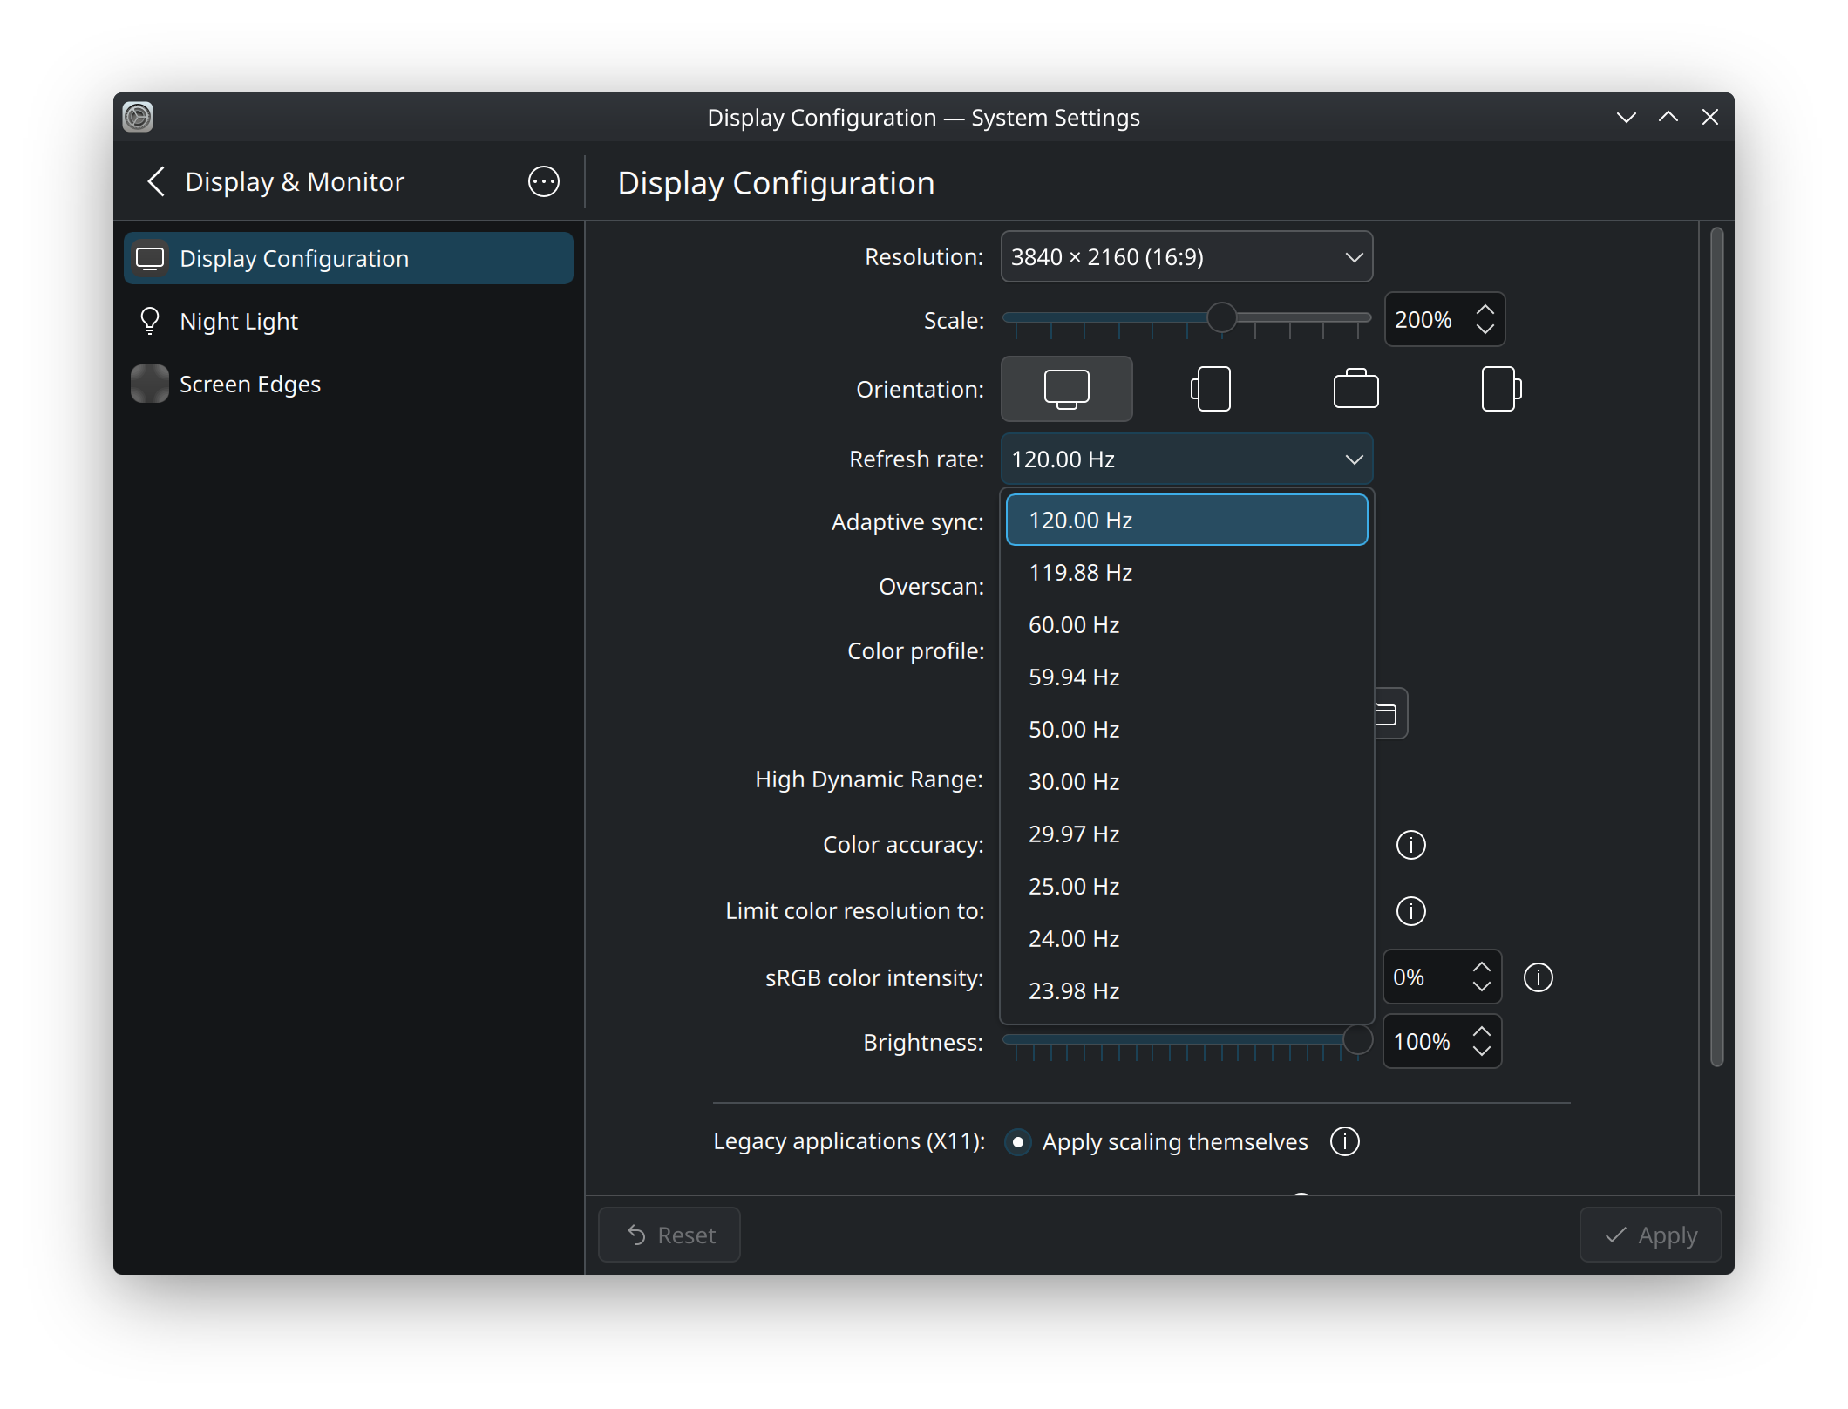Go back using the Display & Monitor arrow
The width and height of the screenshot is (1848, 1409).
coord(156,181)
